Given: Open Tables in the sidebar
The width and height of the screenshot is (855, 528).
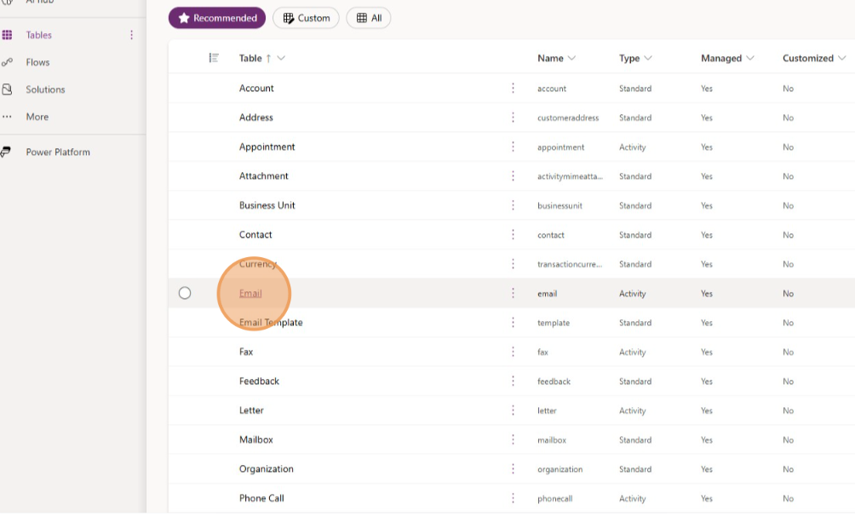Looking at the screenshot, I should click(38, 35).
